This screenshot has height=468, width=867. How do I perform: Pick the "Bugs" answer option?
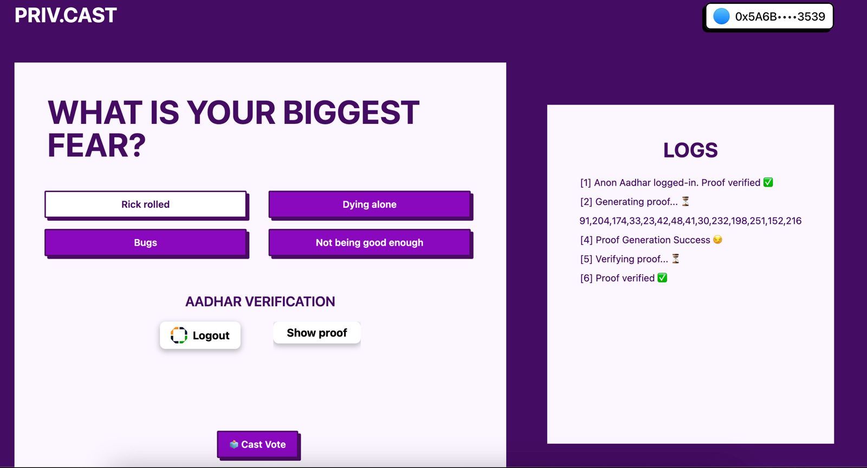tap(146, 243)
